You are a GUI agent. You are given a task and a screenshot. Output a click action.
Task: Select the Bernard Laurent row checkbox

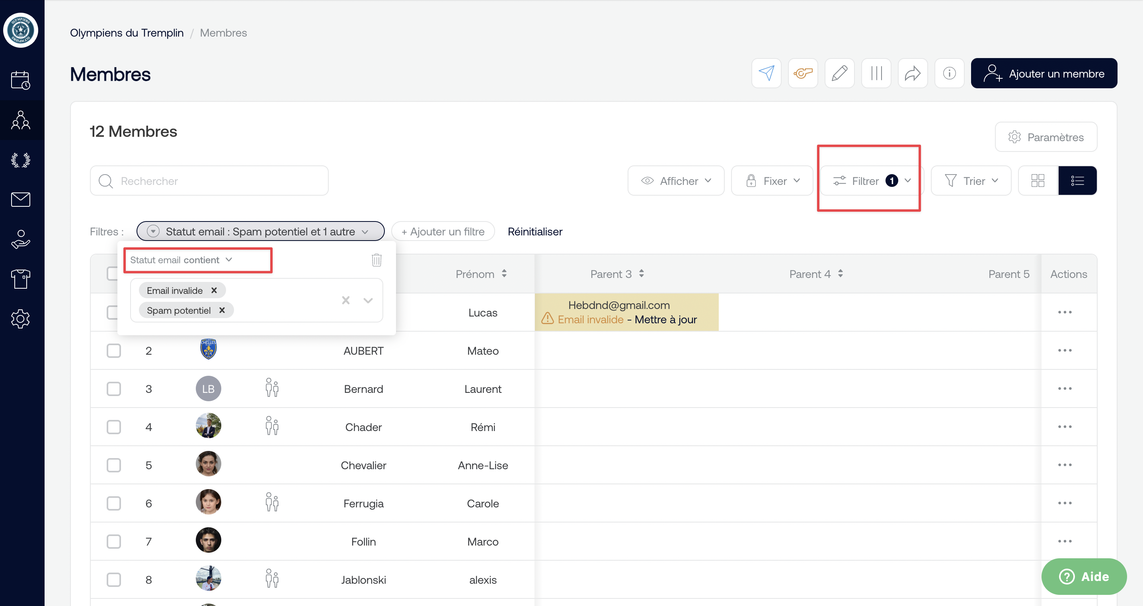[113, 388]
